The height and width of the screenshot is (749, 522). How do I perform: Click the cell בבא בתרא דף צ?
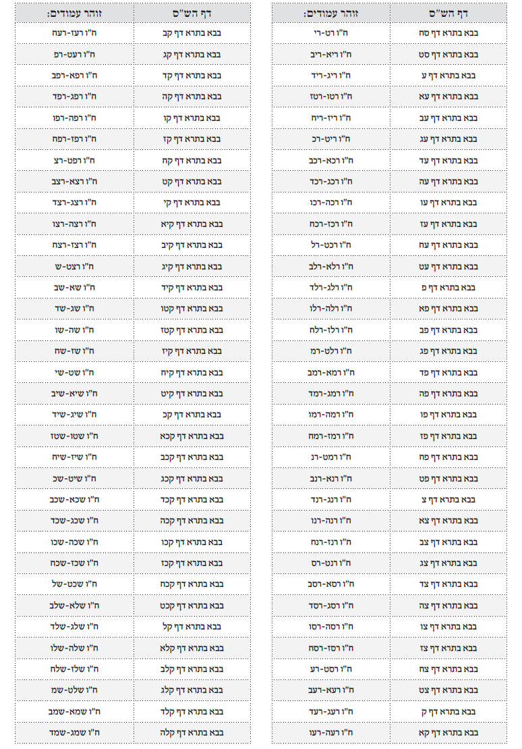coord(448,500)
